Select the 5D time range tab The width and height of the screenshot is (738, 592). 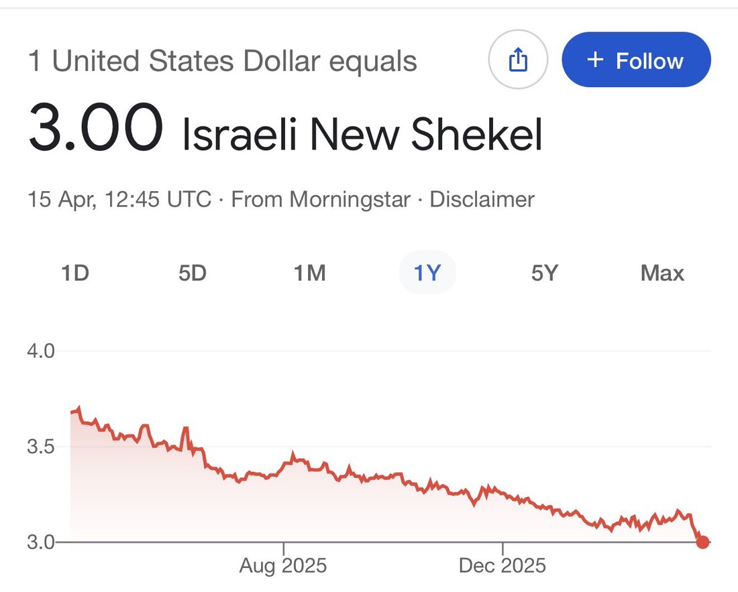point(193,274)
